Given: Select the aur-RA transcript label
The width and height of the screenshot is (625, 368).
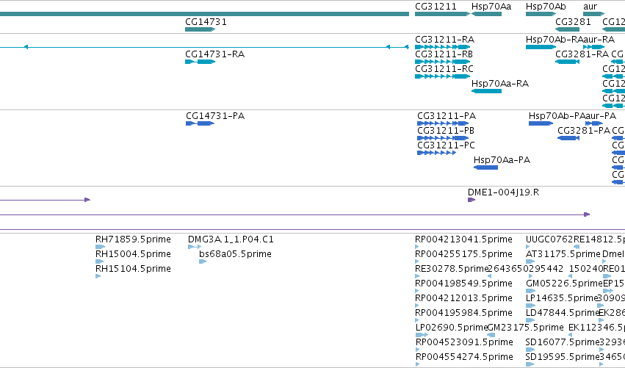Looking at the screenshot, I should click(599, 40).
